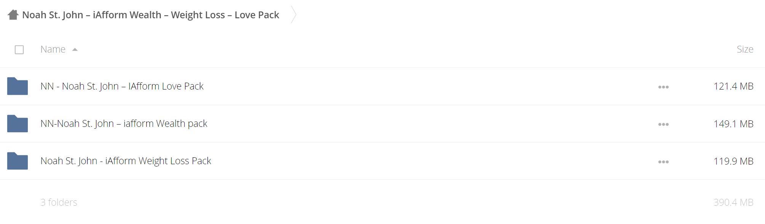Open more options for iAfform Weight Loss Pack
The width and height of the screenshot is (765, 224).
tap(663, 162)
